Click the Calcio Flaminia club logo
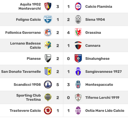Viewport: 128px width, 119px height. pos(78,6)
